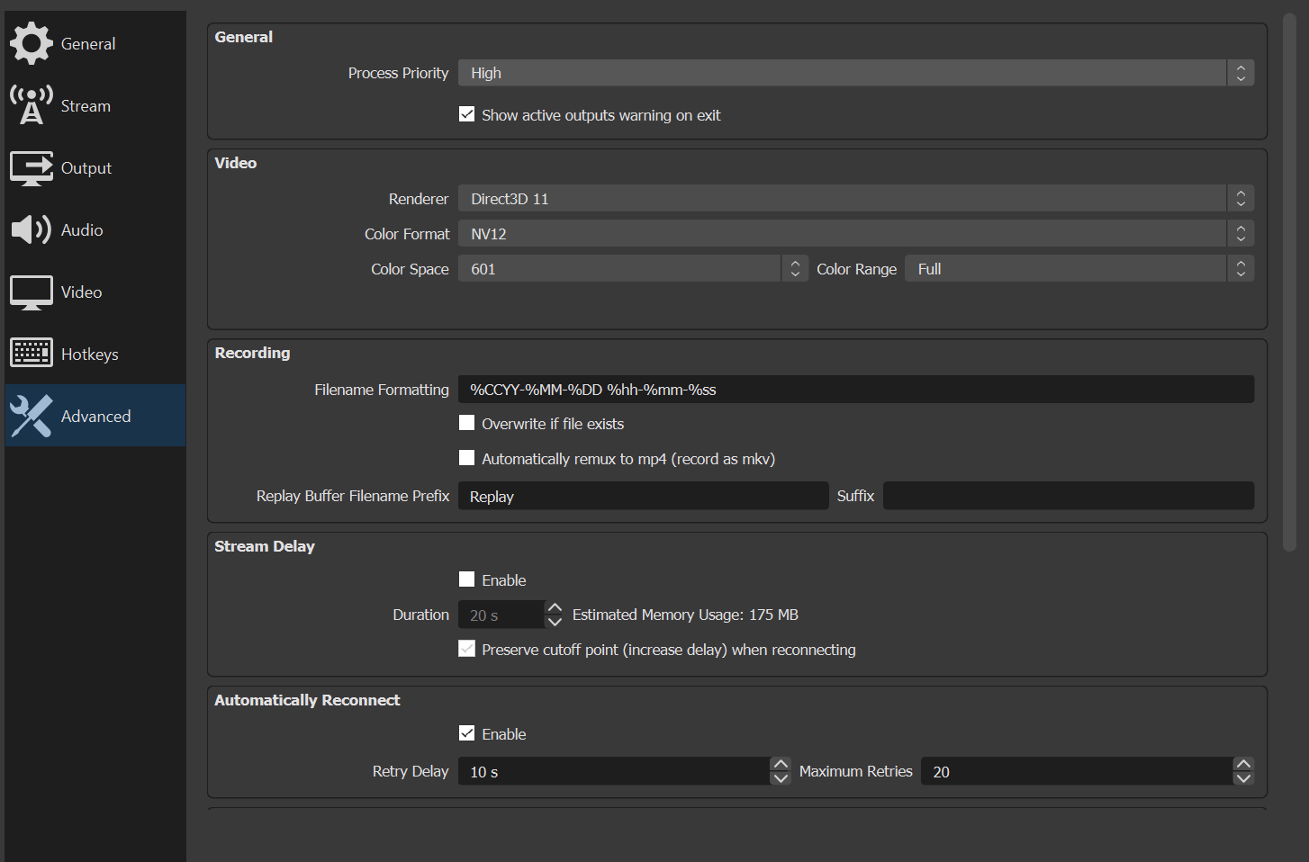Screen dimensions: 1309x862
Task: Select the Video monitor icon
Action: click(x=31, y=292)
